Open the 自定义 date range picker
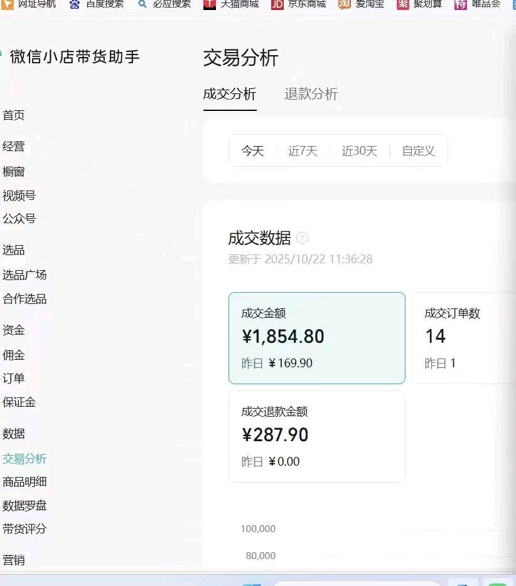The image size is (516, 586). (418, 151)
